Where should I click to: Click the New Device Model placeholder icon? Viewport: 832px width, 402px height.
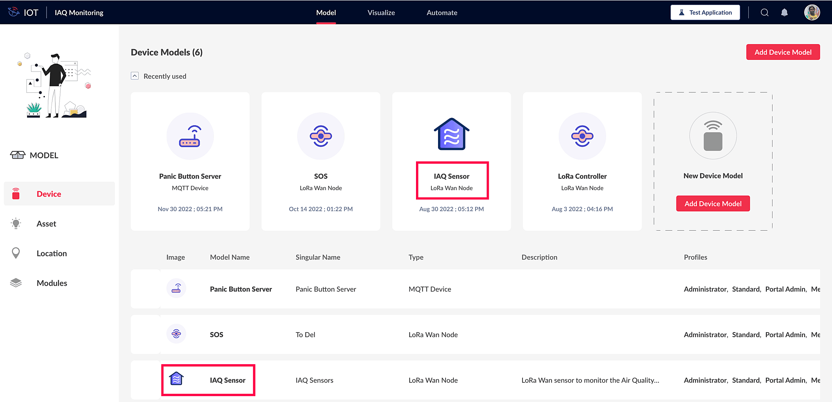pos(713,136)
